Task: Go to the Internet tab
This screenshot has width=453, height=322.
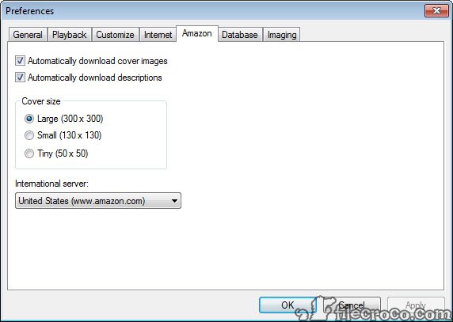Action: (158, 35)
